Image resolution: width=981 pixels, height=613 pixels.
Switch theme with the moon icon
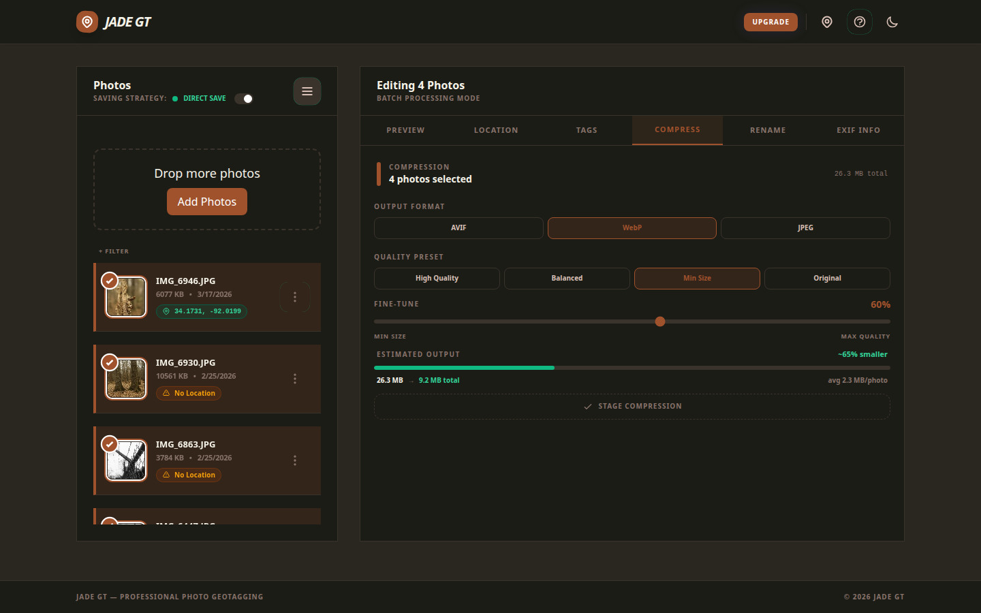tap(892, 22)
